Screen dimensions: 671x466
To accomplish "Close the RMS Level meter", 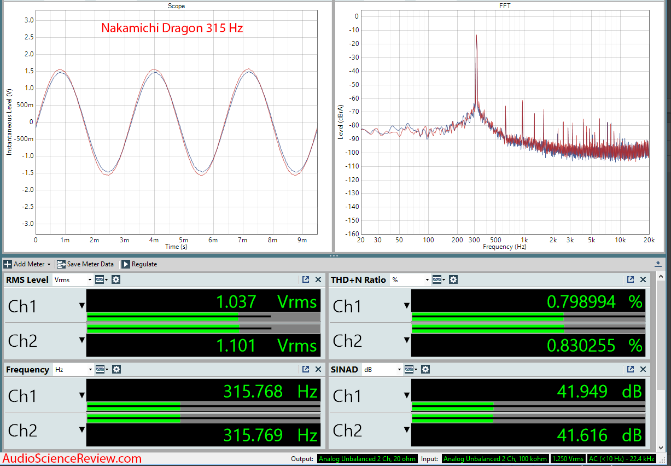I will tap(318, 279).
